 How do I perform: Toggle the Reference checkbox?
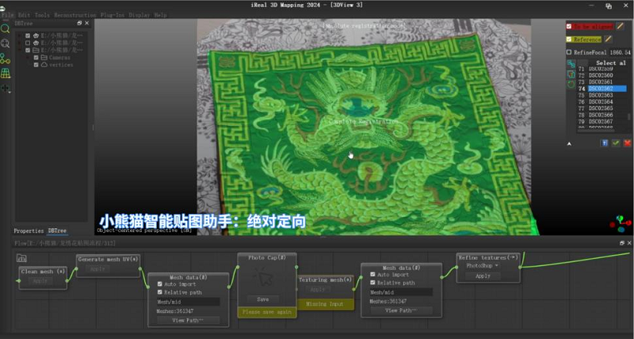click(569, 39)
